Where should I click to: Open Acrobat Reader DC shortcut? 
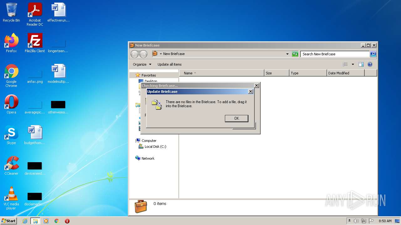(35, 14)
